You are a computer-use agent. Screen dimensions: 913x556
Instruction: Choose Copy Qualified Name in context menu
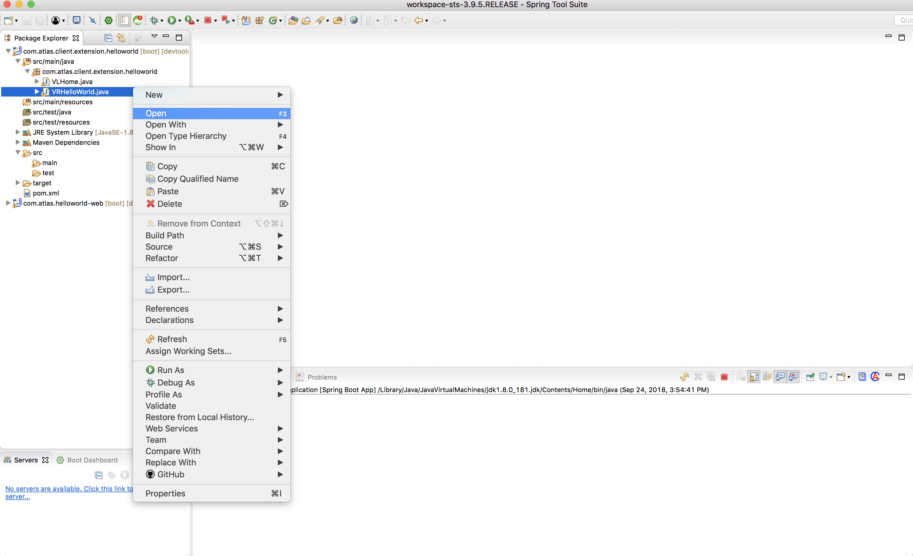tap(212, 179)
